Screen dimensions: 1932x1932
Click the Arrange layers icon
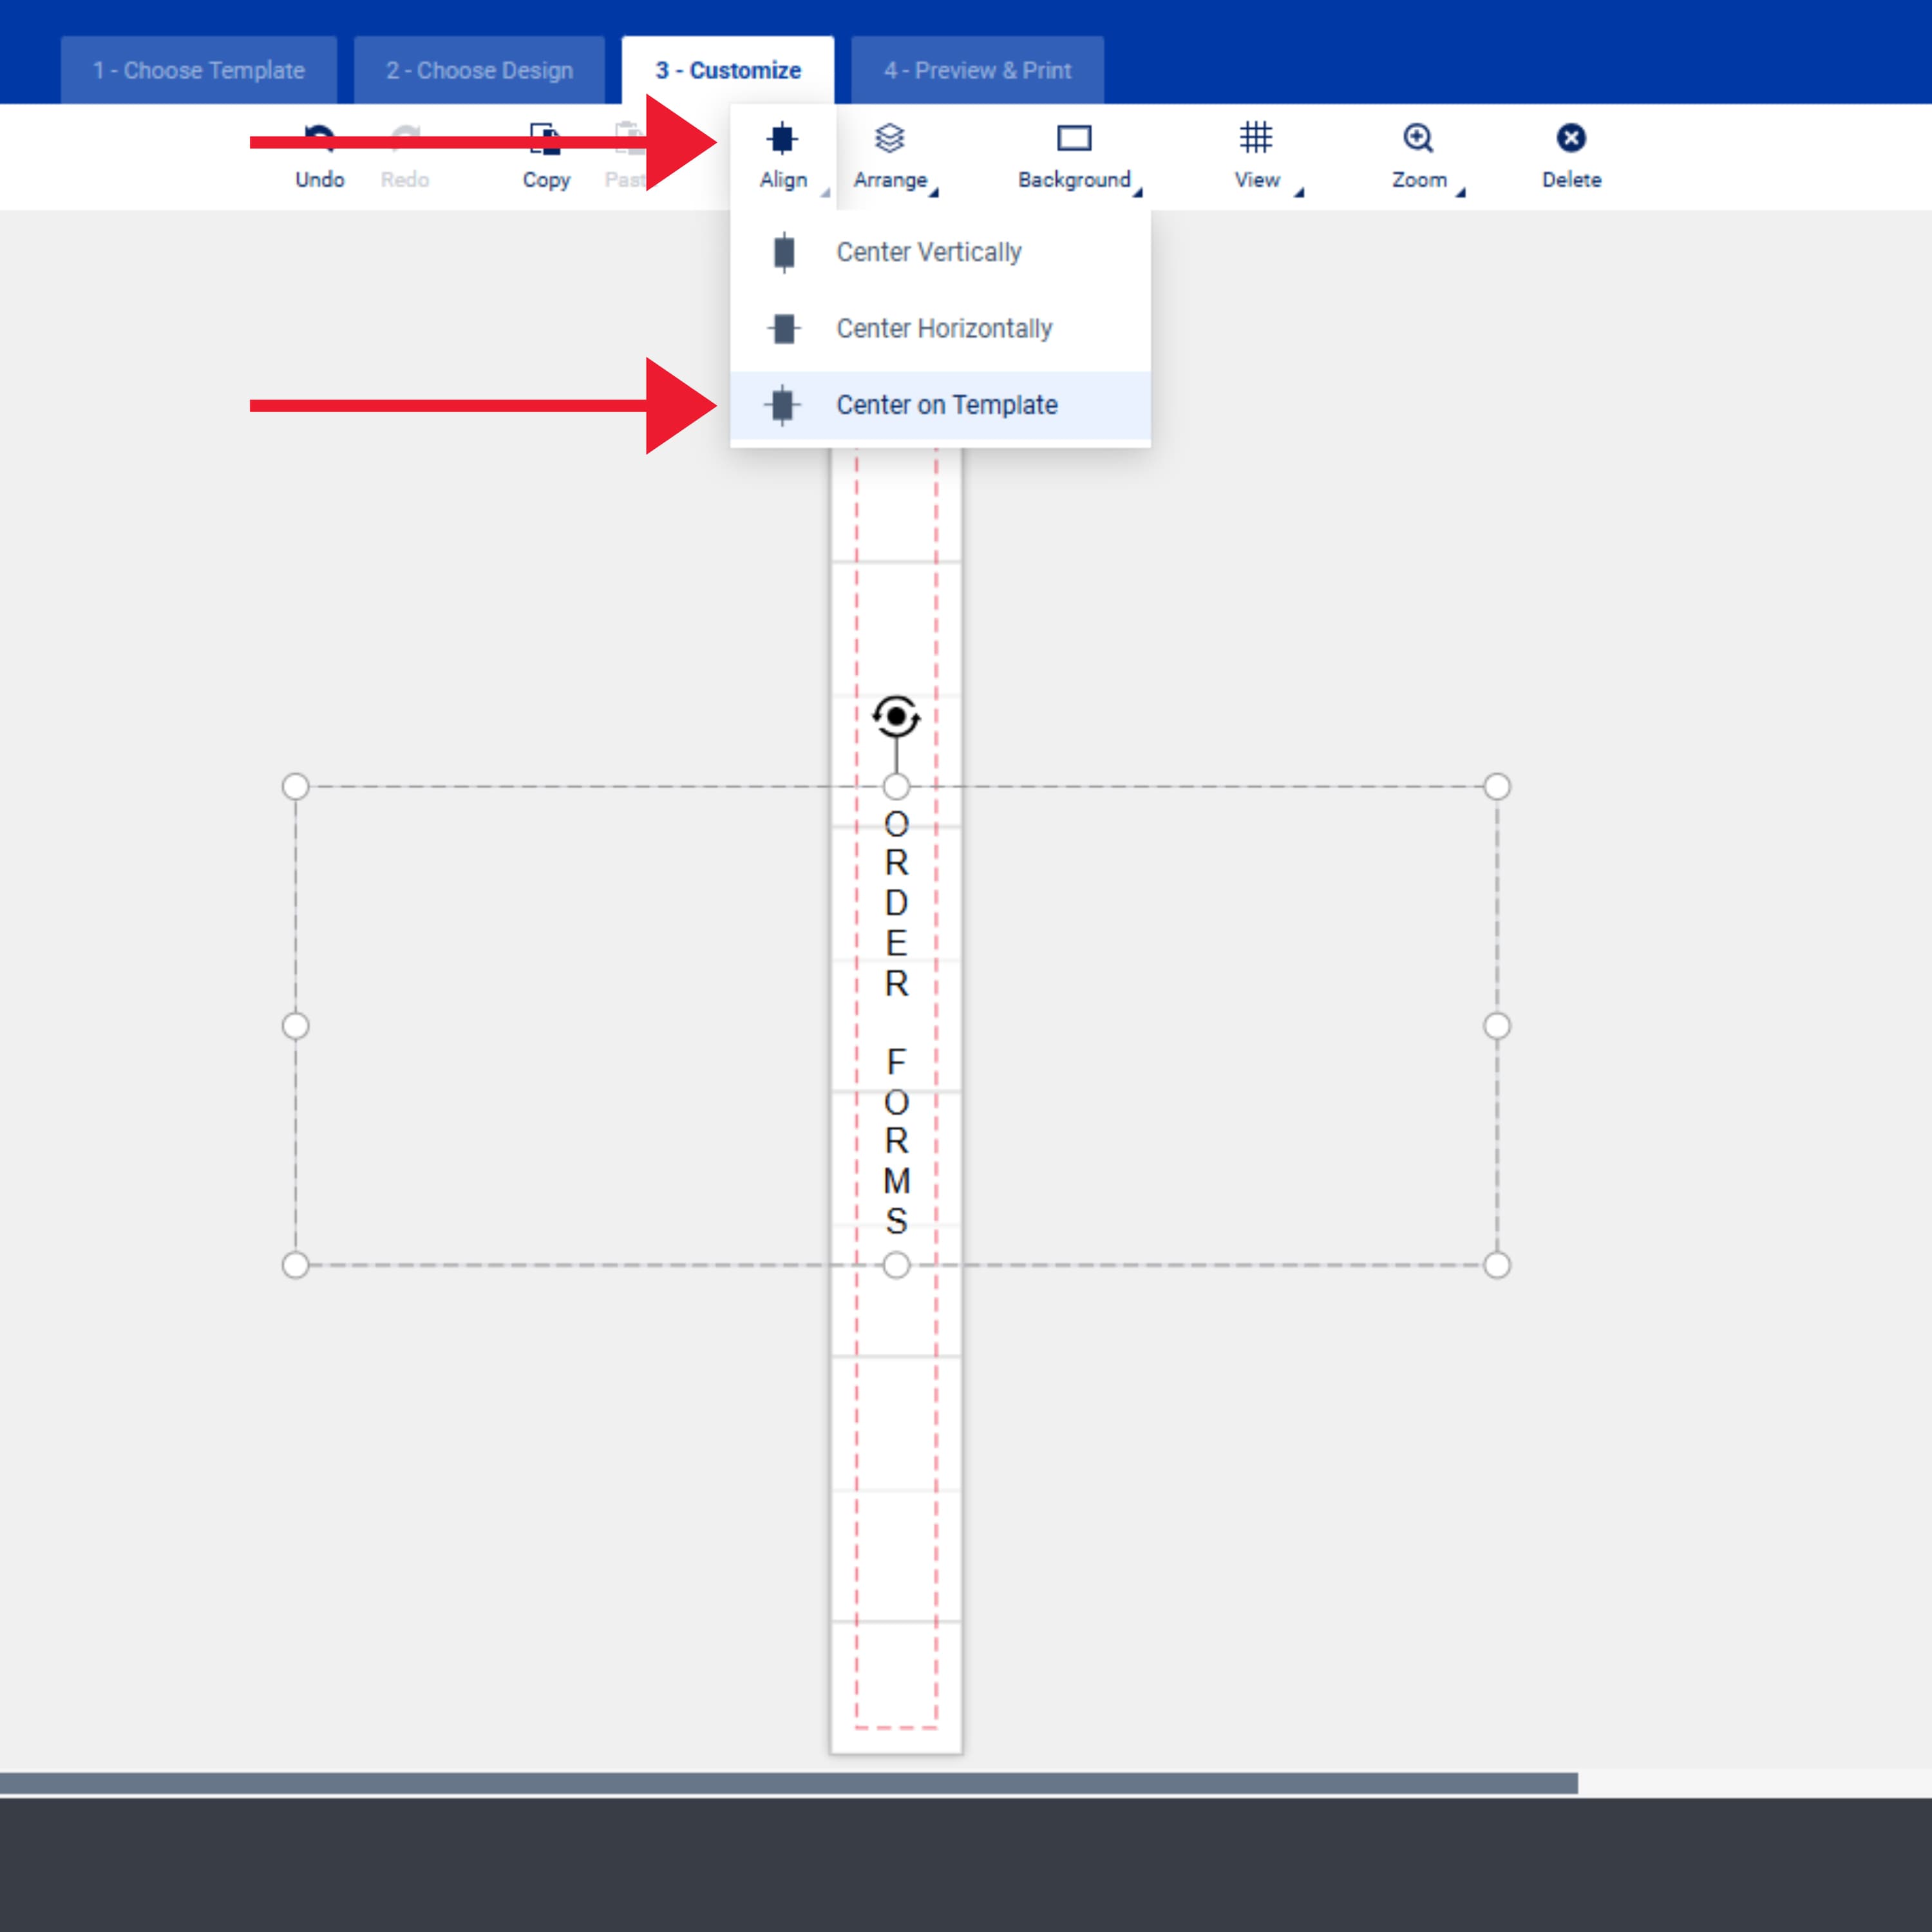click(x=889, y=138)
